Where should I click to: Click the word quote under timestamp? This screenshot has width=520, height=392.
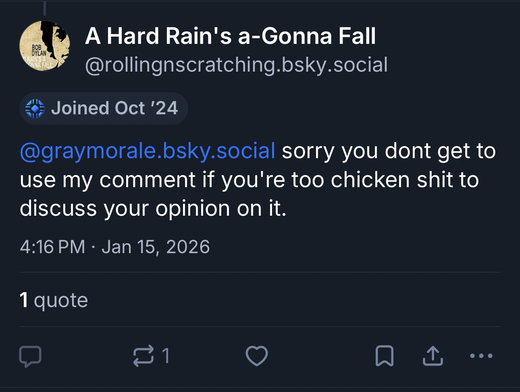click(61, 300)
